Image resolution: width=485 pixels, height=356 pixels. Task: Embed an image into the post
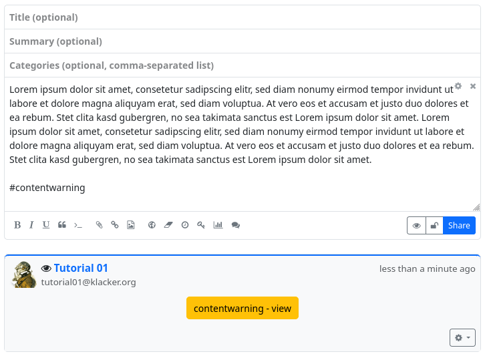[x=131, y=225]
